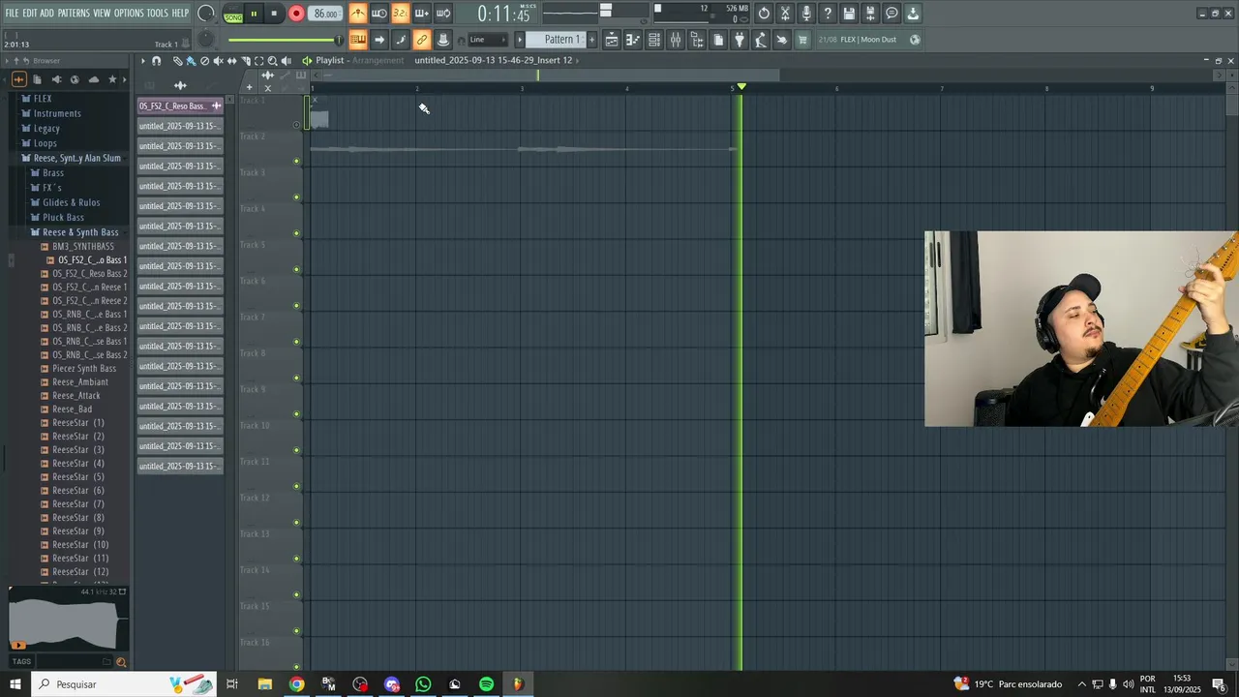Toggle the countdown before recording icon
Image resolution: width=1239 pixels, height=697 pixels.
(400, 14)
